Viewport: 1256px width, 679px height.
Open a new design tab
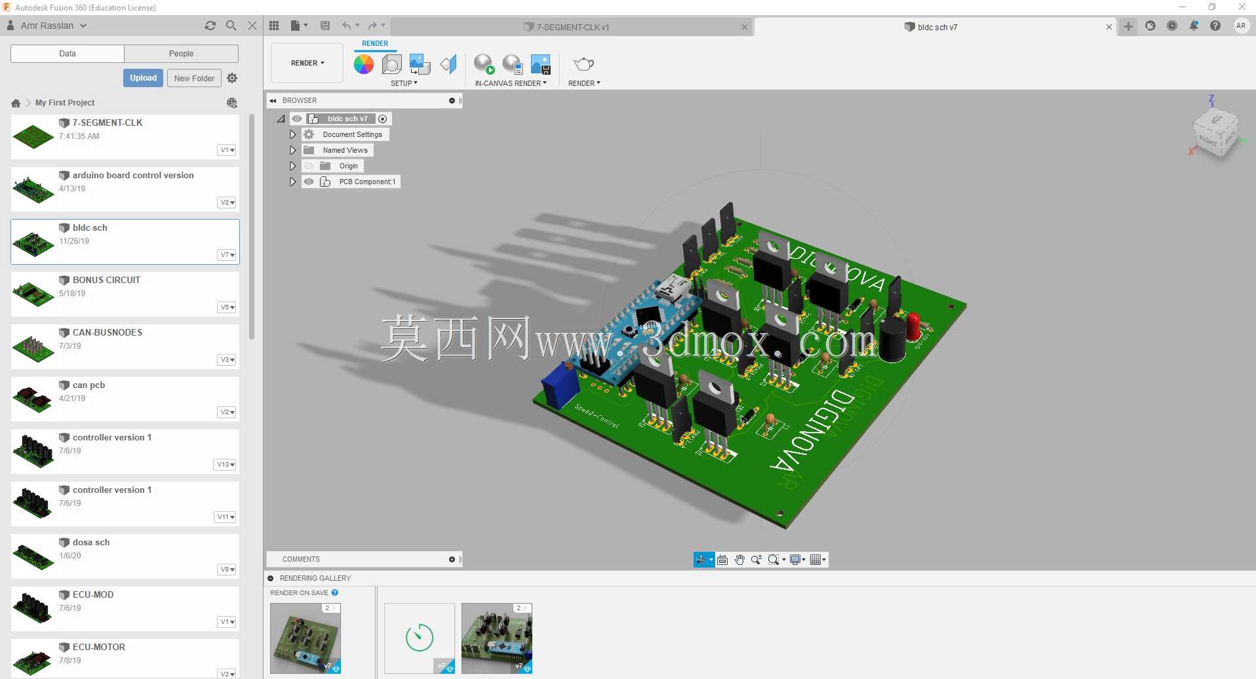tap(1128, 26)
